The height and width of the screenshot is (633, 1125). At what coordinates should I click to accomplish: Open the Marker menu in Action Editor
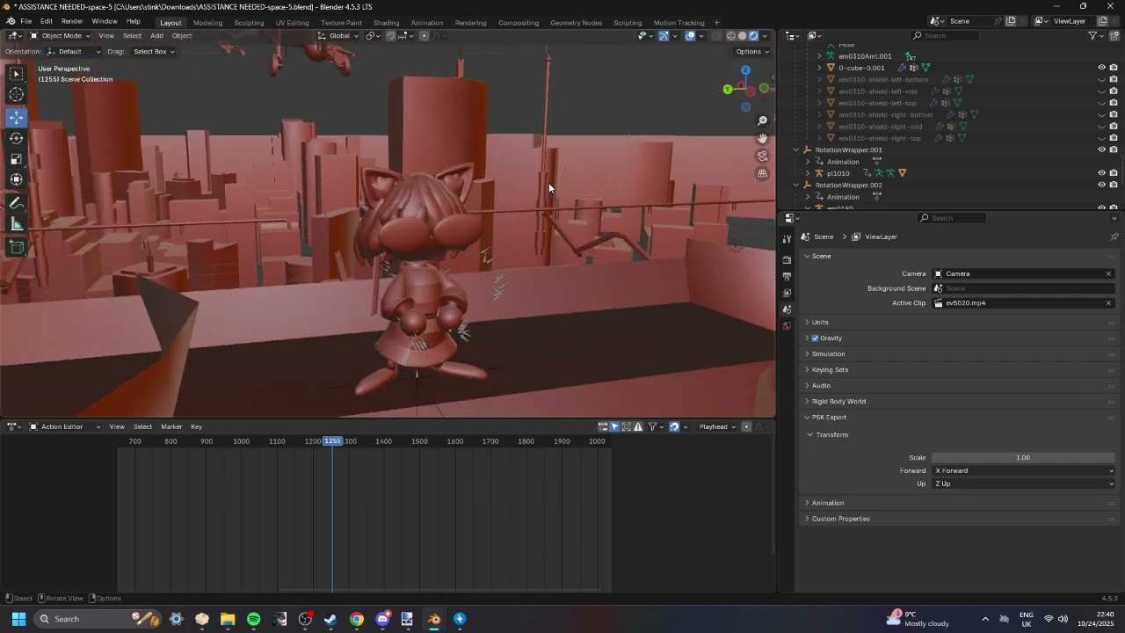pyautogui.click(x=171, y=427)
